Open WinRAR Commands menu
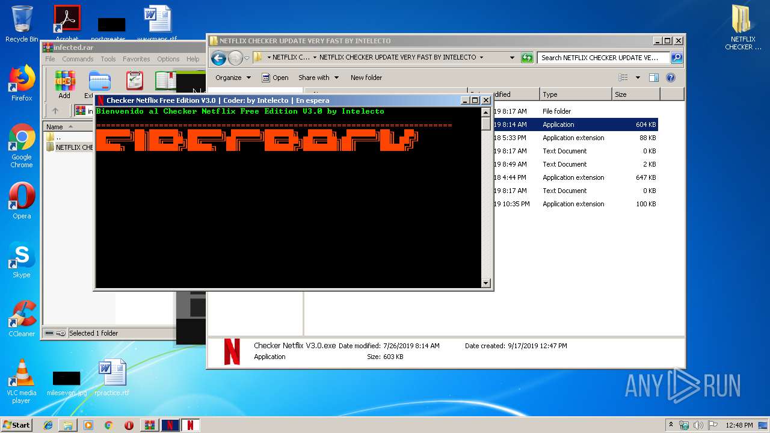Viewport: 770px width, 433px height. click(78, 59)
